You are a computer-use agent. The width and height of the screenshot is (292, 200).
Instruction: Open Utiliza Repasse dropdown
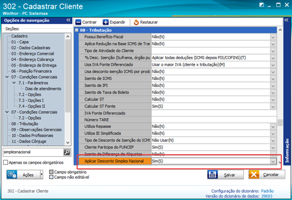[x=273, y=127]
